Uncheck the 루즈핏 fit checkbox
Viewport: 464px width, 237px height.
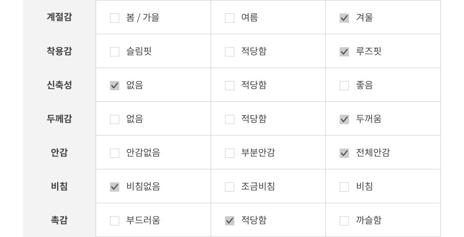(344, 52)
